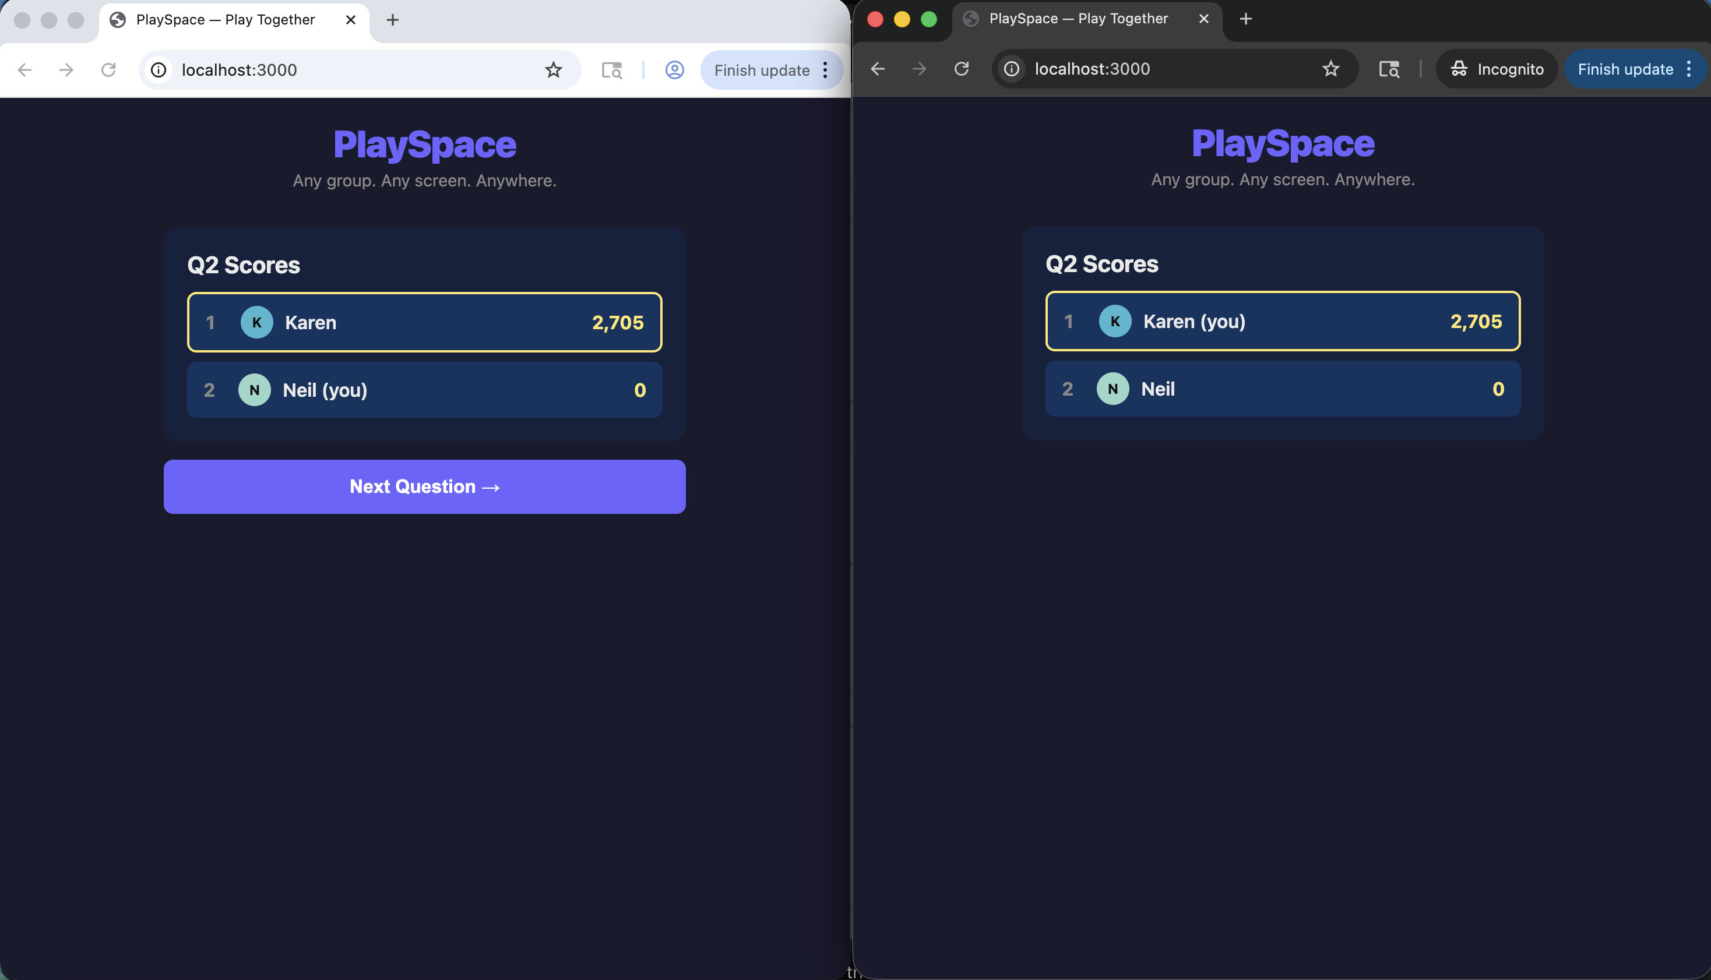
Task: Click the Next Question button
Action: pos(424,487)
